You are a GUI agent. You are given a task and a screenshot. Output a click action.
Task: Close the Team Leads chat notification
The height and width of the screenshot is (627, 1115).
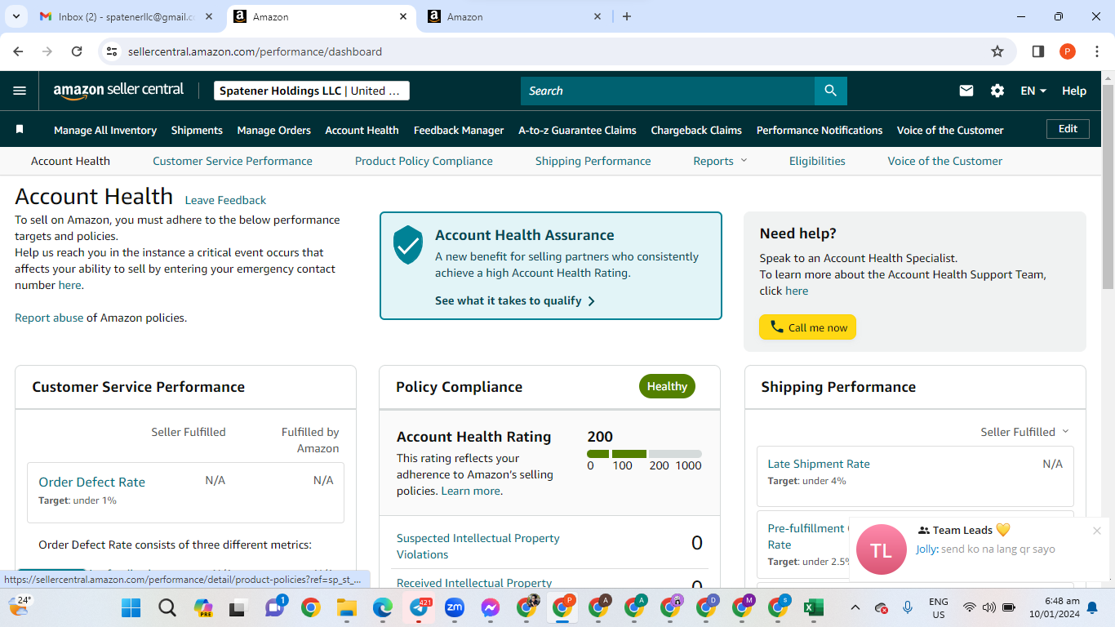point(1097,531)
